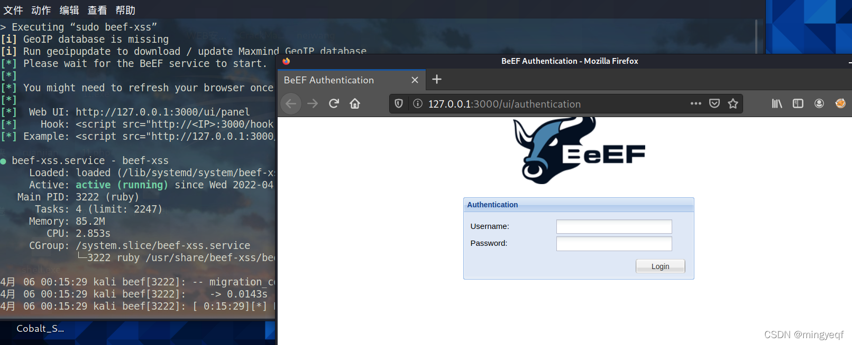Show site information via the info icon
This screenshot has height=345, width=852.
tap(418, 103)
